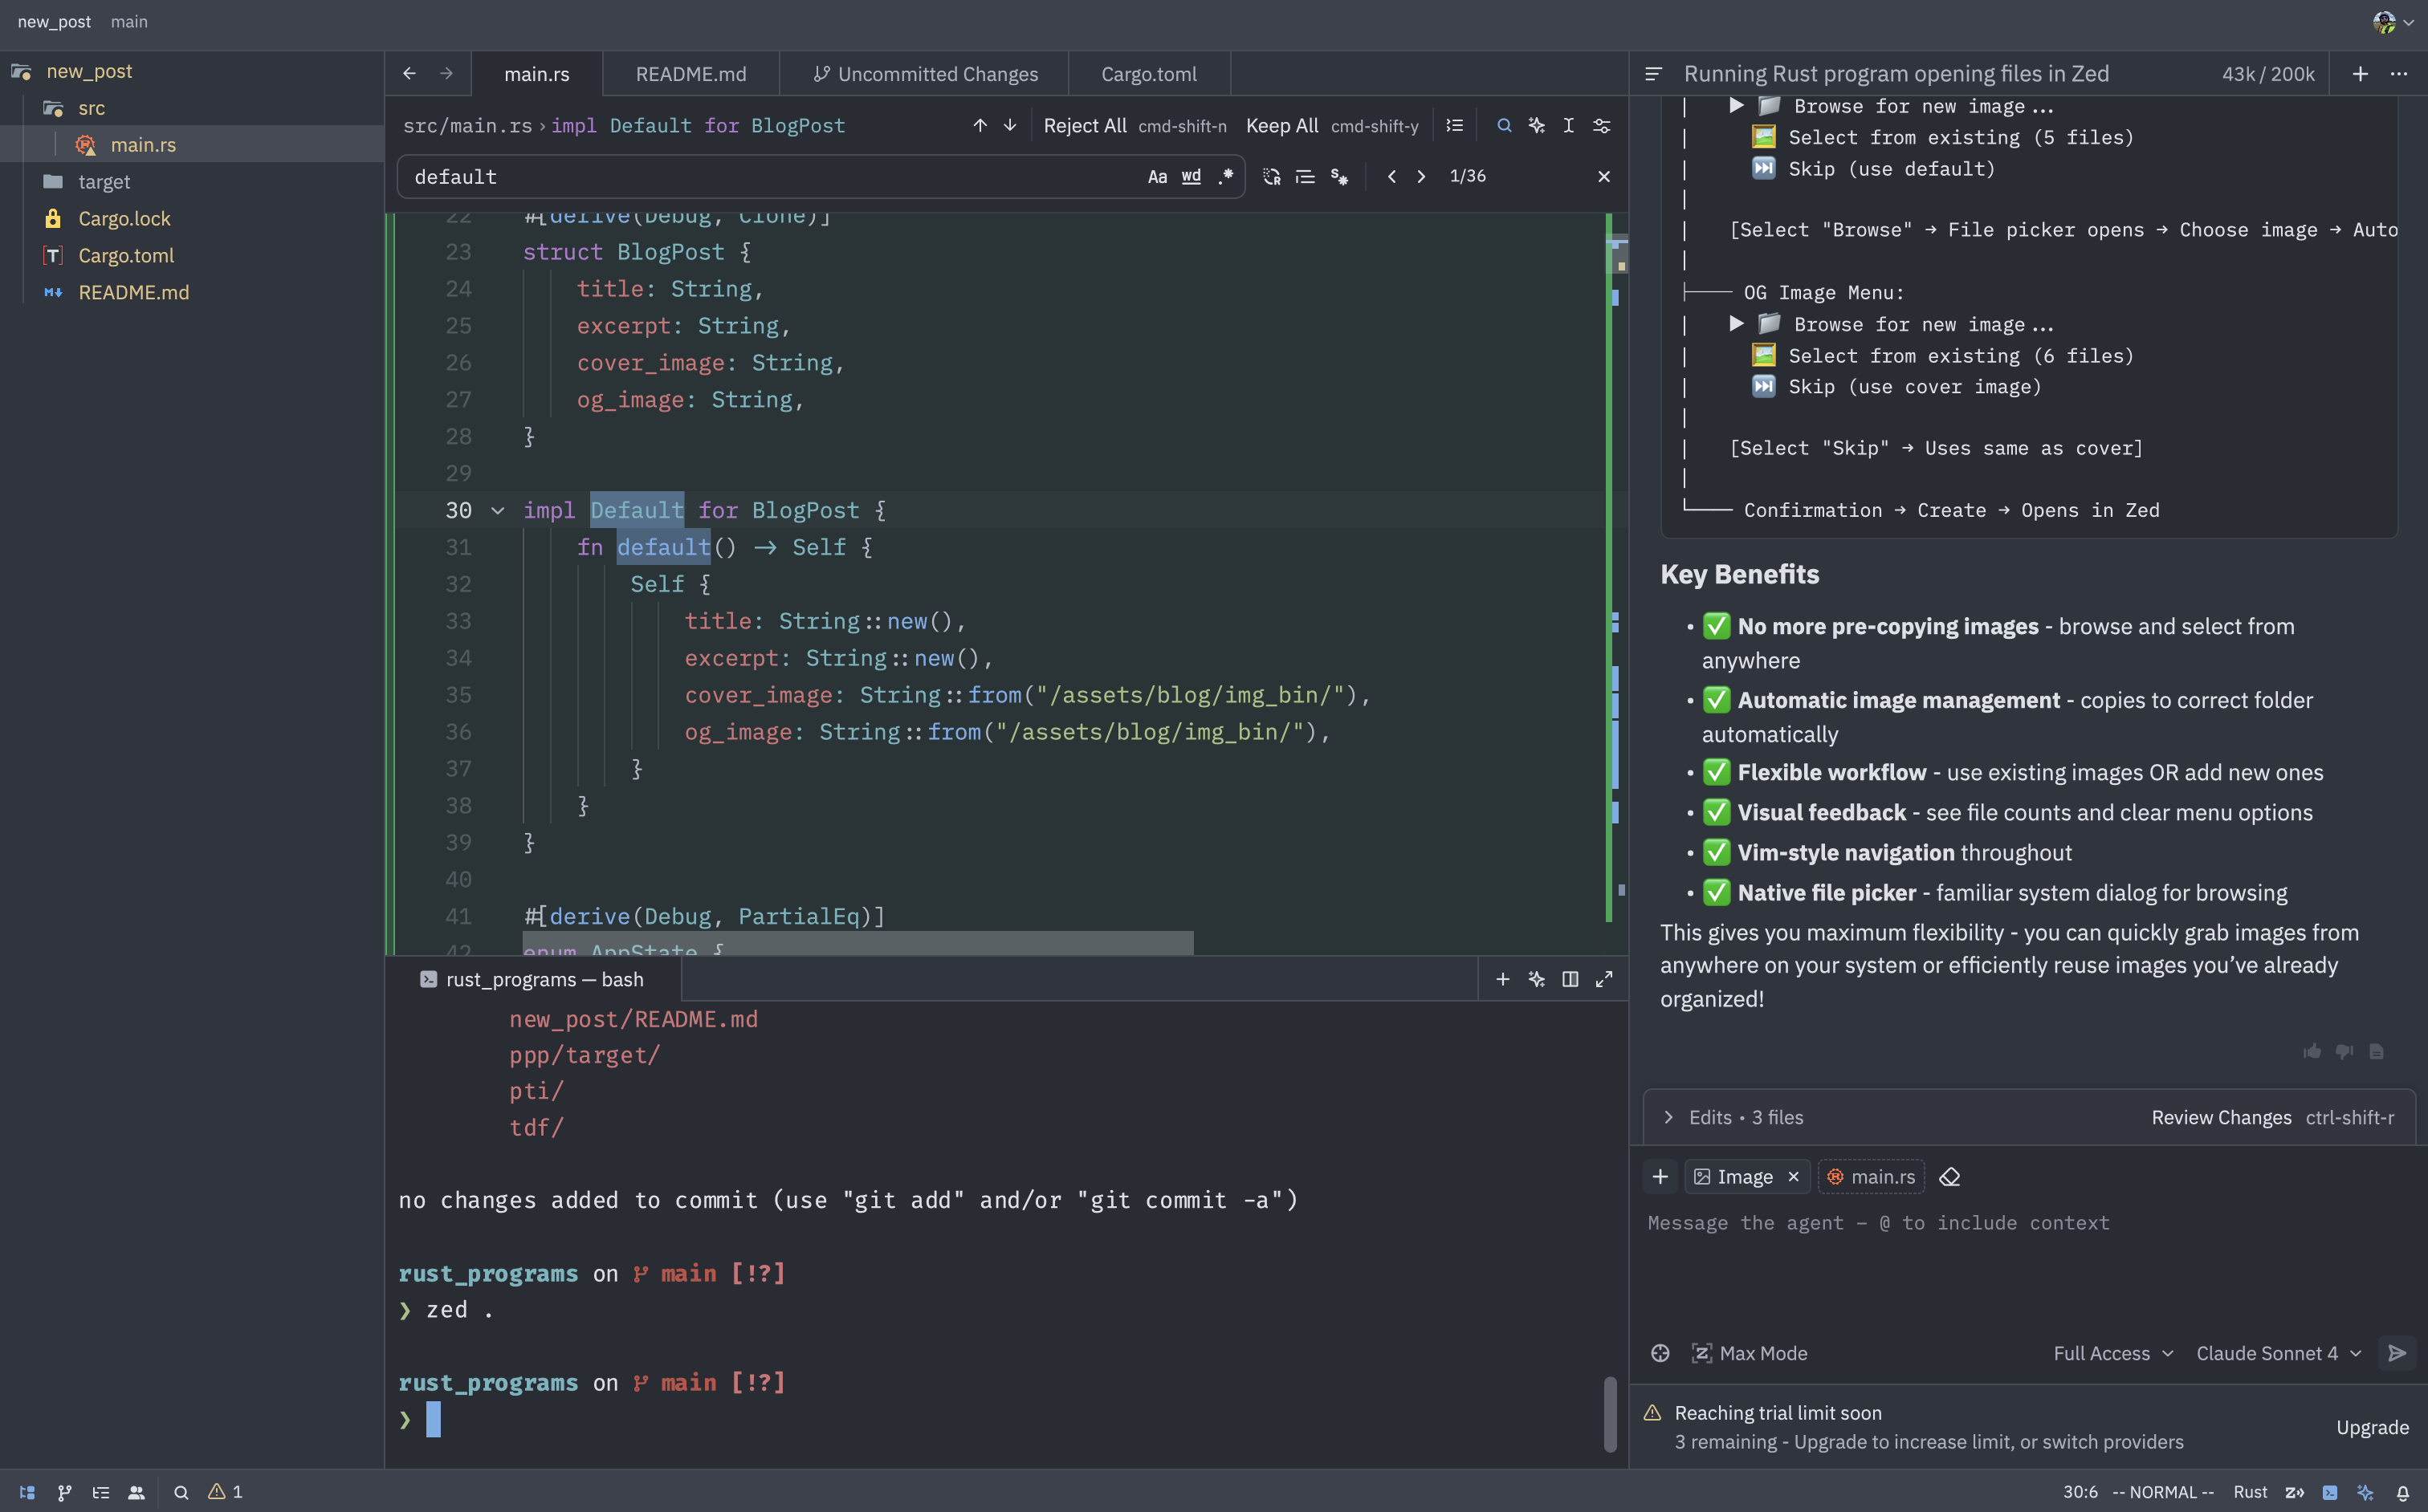Fold the impl block at line 30
Screen dimensions: 2428x1512
[497, 511]
